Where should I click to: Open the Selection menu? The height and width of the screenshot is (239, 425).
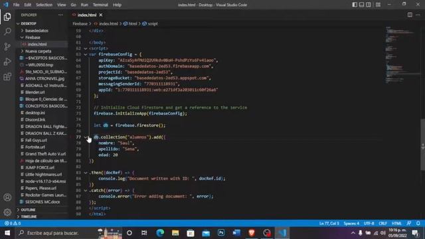click(x=44, y=5)
